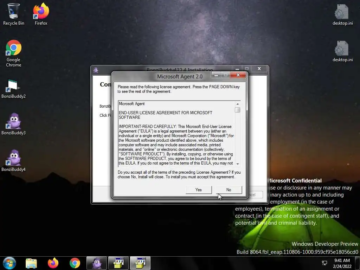Screen dimensions: 360x270
Task: Open Chrome from the taskbar
Action: tap(75, 263)
